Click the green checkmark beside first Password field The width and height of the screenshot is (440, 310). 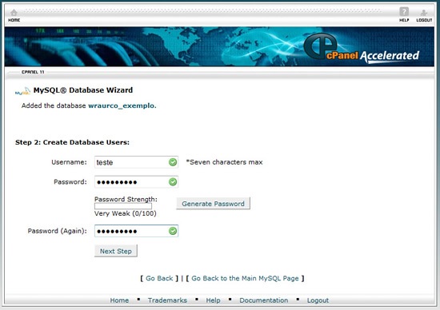173,182
